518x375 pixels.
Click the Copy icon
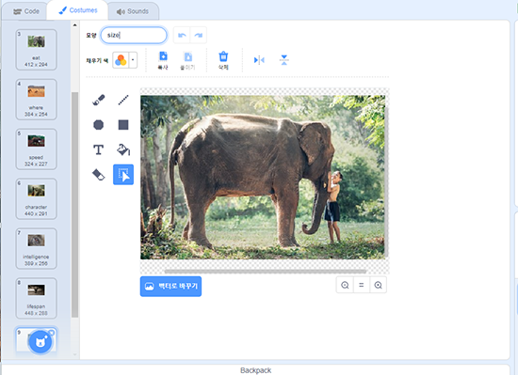[x=163, y=61]
